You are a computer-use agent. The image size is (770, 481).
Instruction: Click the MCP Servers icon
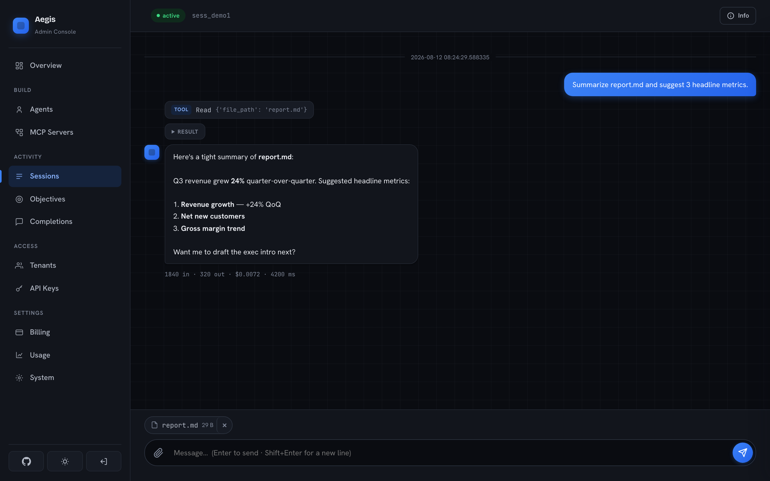[x=19, y=132]
